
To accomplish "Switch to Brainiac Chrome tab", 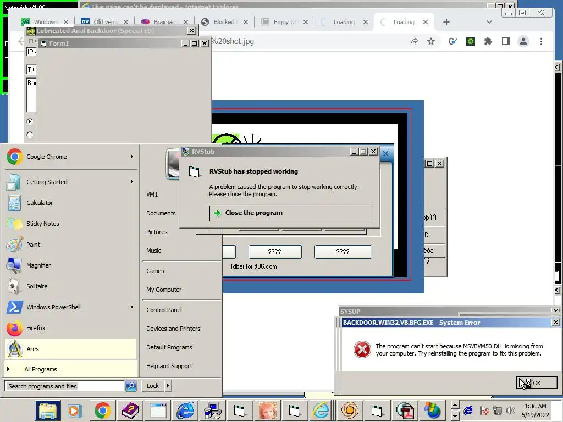I will pyautogui.click(x=164, y=22).
